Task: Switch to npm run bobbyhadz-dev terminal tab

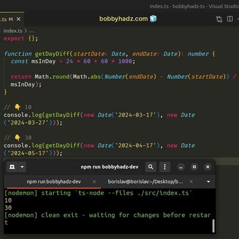Action: [x=54, y=182]
